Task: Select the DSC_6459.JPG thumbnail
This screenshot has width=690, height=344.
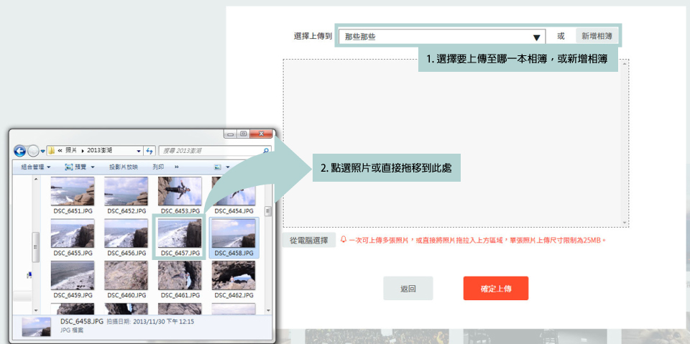Action: [73, 275]
